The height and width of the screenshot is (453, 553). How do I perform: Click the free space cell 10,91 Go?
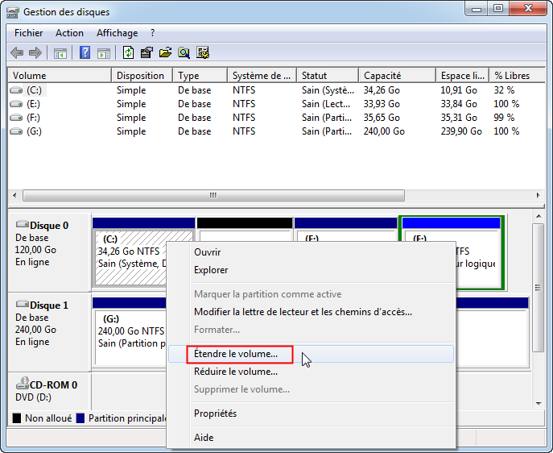tap(459, 90)
